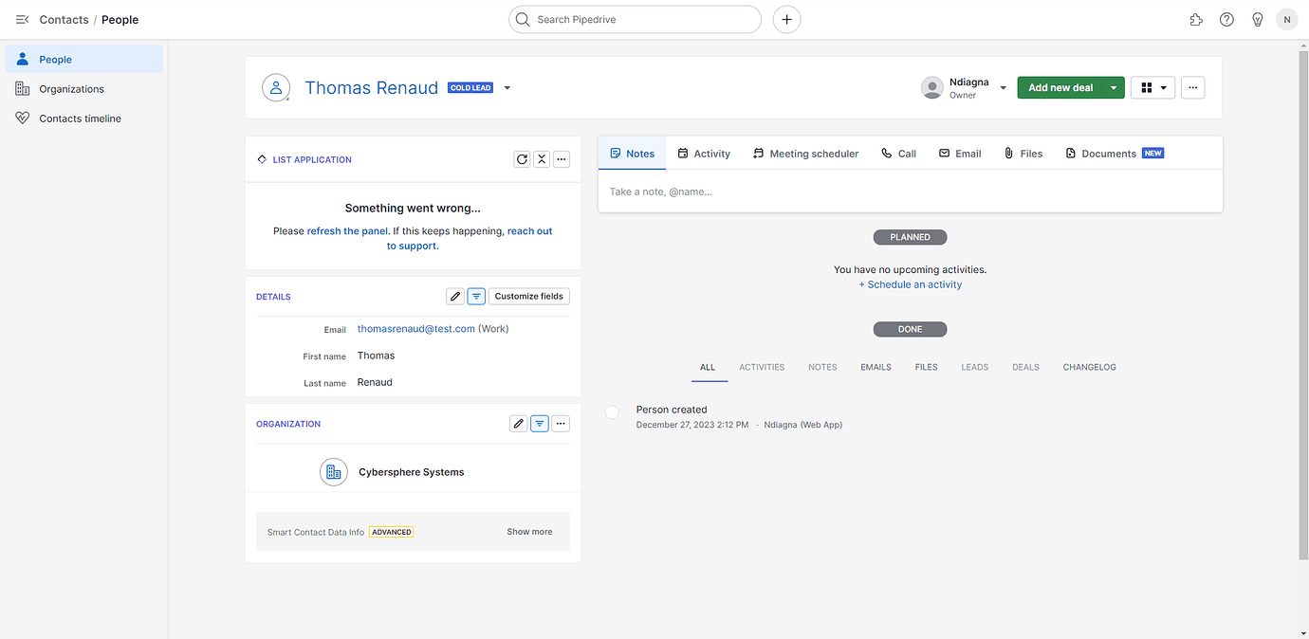Mark the Person created item circle
Screen dimensions: 1309x639
tap(612, 411)
